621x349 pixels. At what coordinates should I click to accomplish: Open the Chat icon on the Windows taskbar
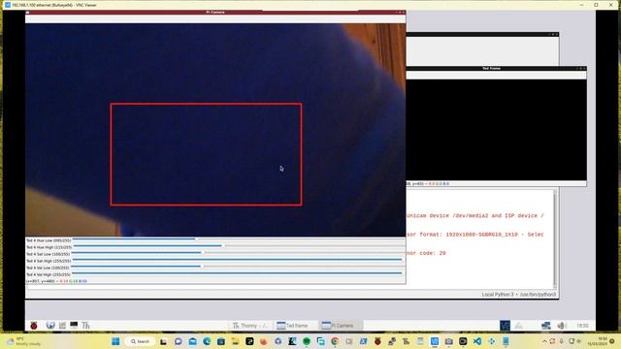point(178,341)
